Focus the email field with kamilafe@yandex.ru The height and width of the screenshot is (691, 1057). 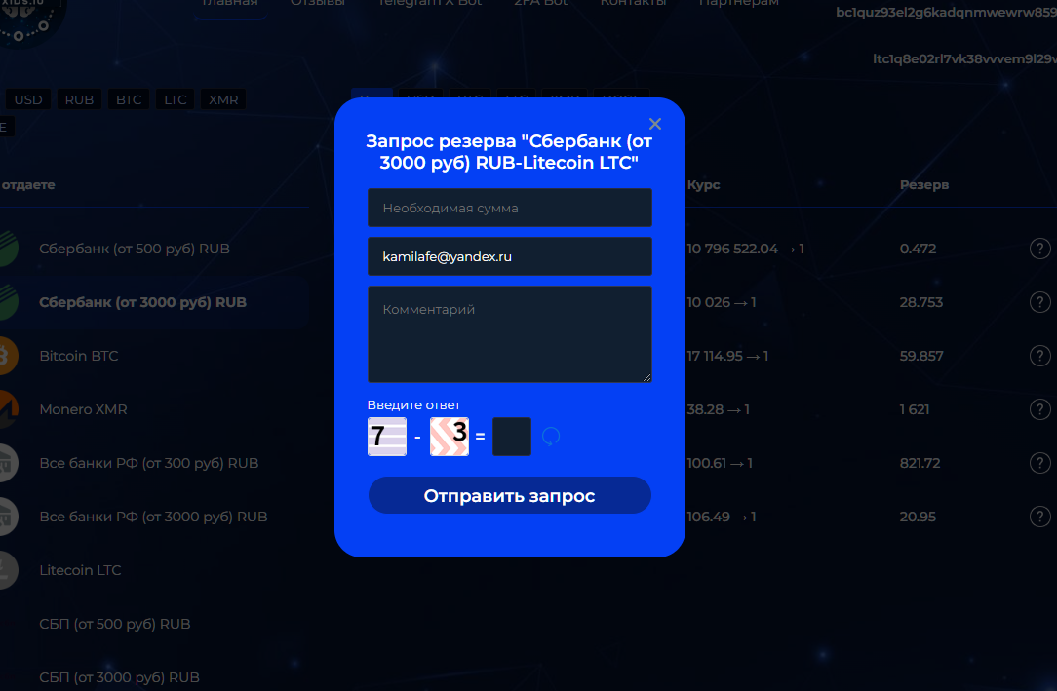[510, 256]
